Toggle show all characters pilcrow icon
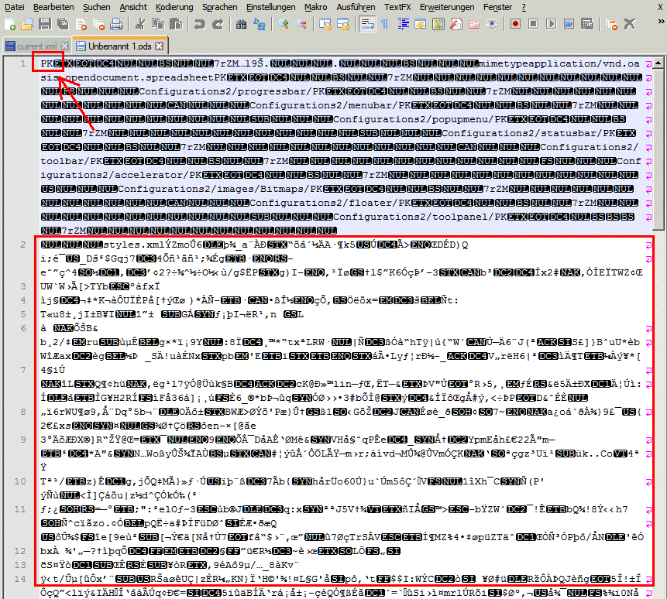 click(384, 24)
